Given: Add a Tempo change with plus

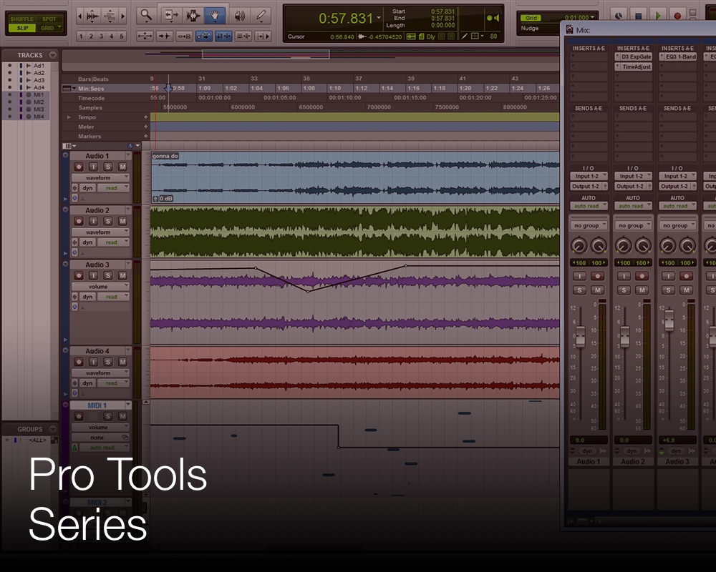Looking at the screenshot, I should point(145,117).
